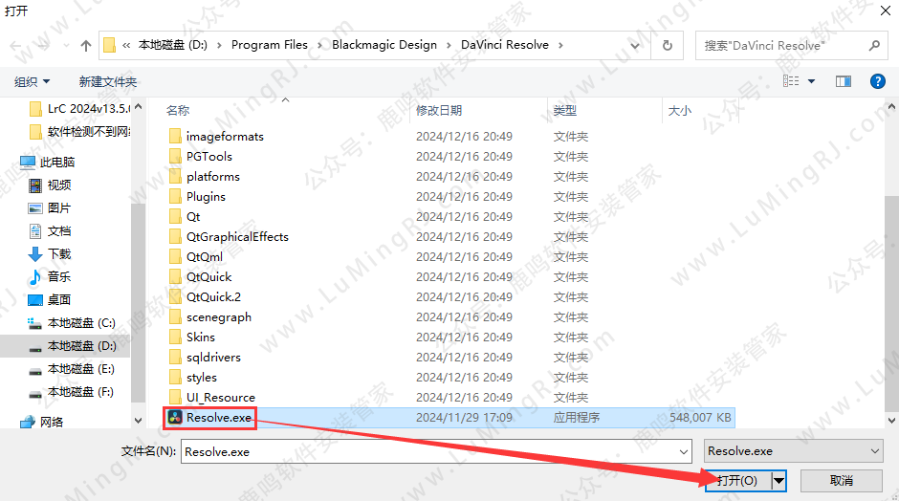The width and height of the screenshot is (899, 501).
Task: Open the file name combo box dropdown
Action: point(683,451)
